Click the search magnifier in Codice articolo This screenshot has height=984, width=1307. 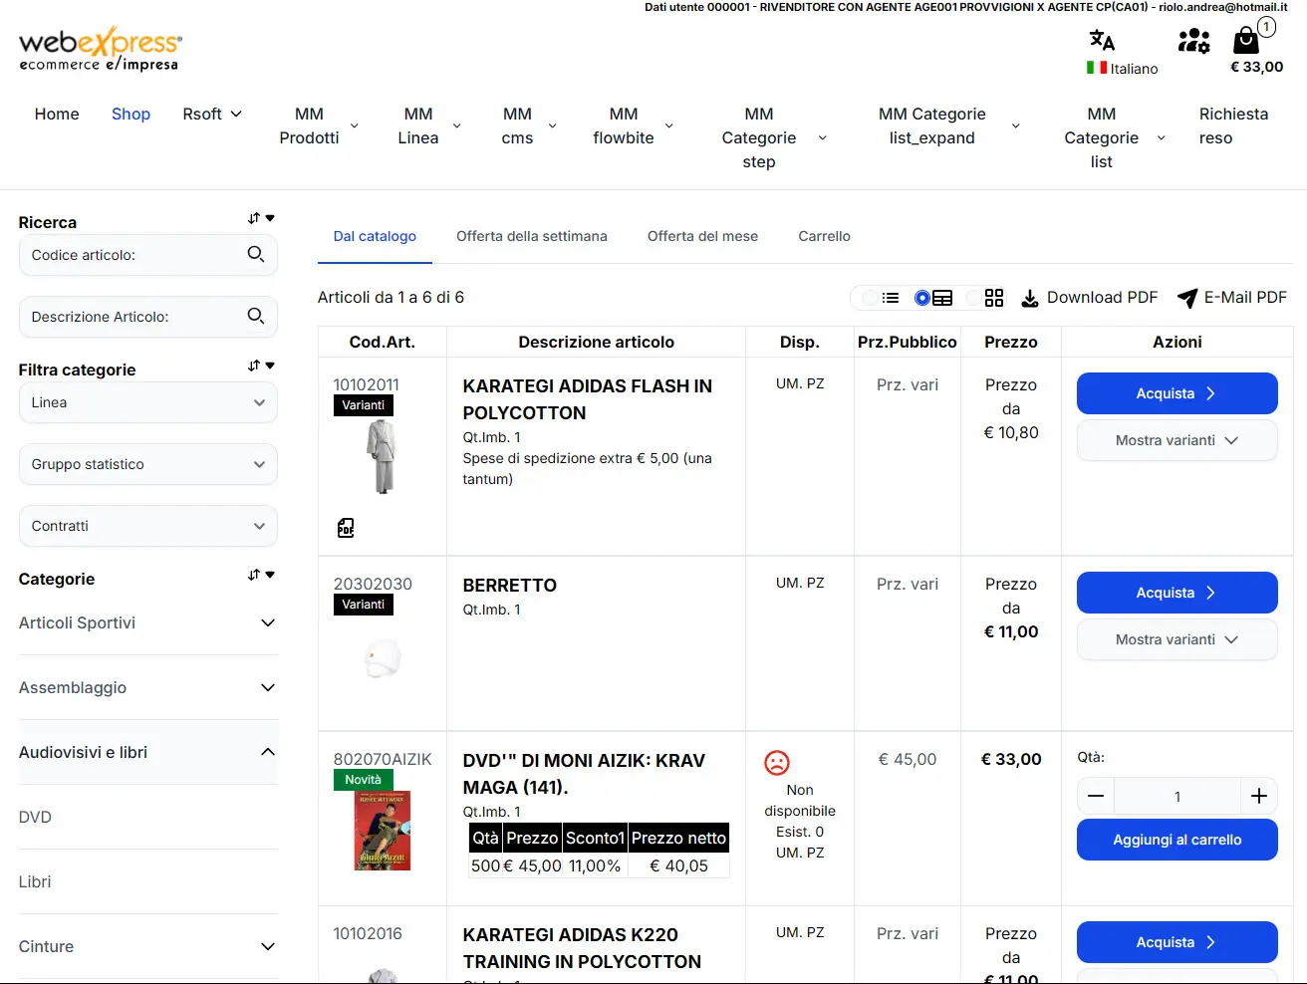point(256,255)
